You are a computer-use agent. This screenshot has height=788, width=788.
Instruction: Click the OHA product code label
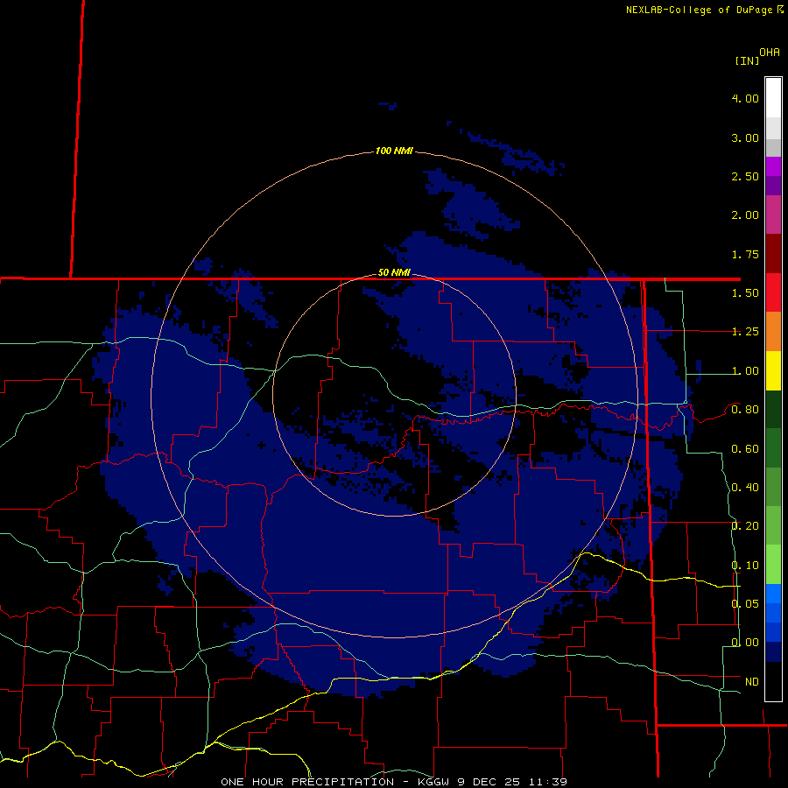(x=770, y=52)
